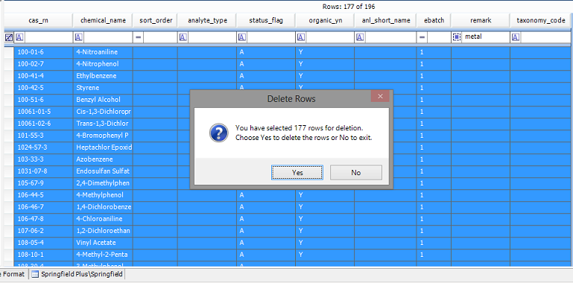Open filter operator icon for sort_order column
The height and width of the screenshot is (283, 573).
[138, 37]
